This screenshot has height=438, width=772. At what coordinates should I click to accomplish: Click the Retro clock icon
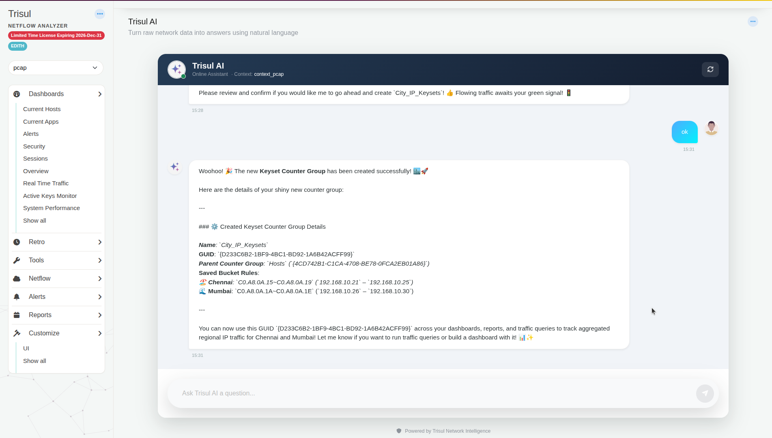coord(17,242)
